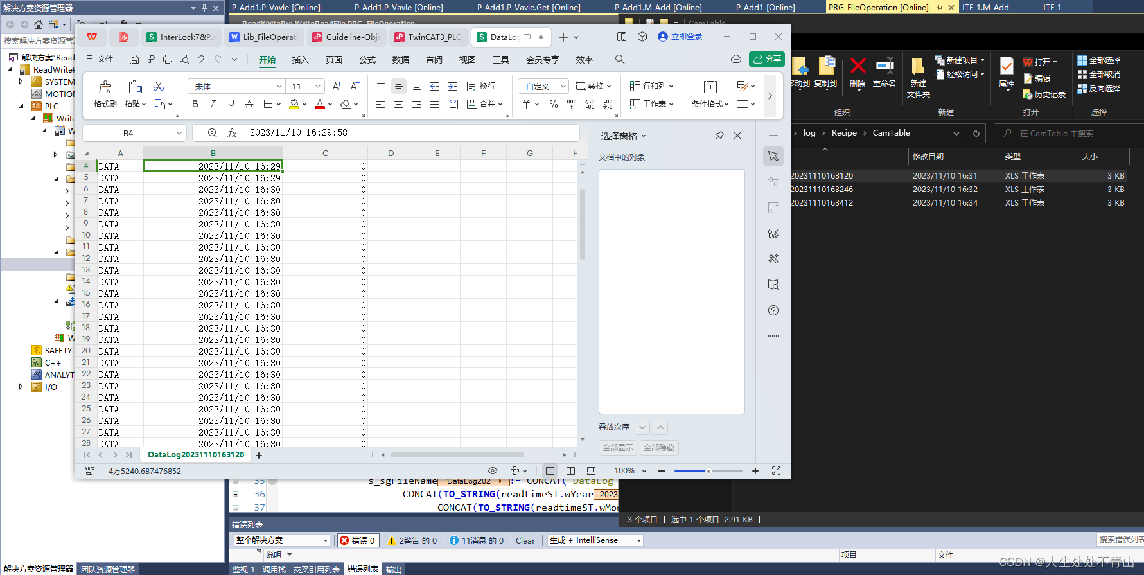Click 全部选择 in Explorer ribbon

pos(1099,60)
